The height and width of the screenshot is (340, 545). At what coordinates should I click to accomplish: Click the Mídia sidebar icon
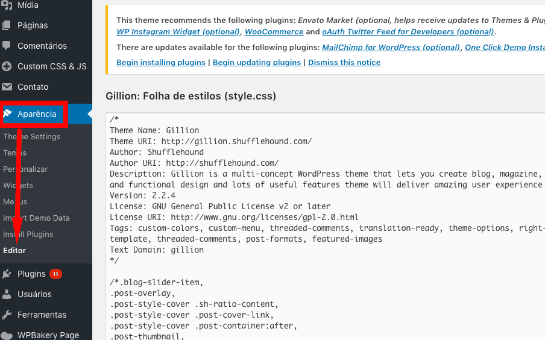(x=7, y=4)
